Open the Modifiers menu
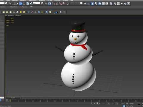Viewport: 143px width, 107px height. pyautogui.click(x=15, y=1)
